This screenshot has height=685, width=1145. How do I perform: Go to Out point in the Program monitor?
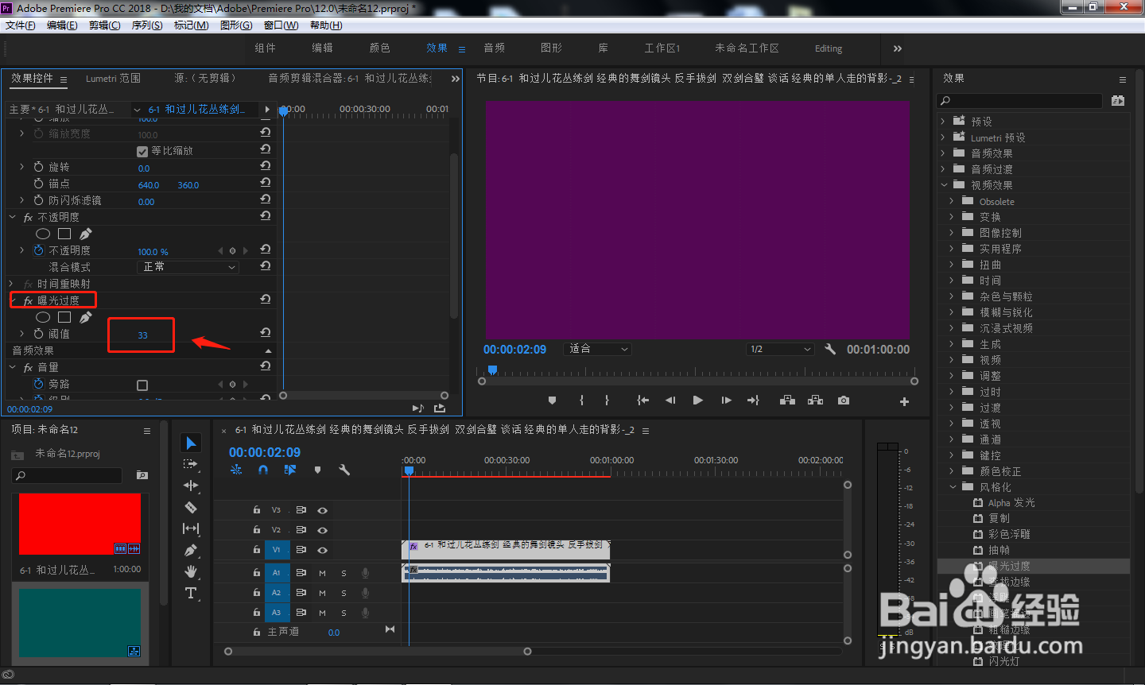(753, 401)
